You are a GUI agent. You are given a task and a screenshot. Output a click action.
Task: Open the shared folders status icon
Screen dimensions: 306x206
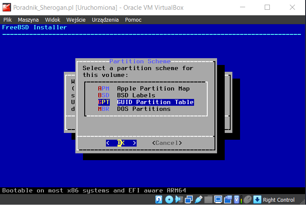pyautogui.click(x=208, y=200)
